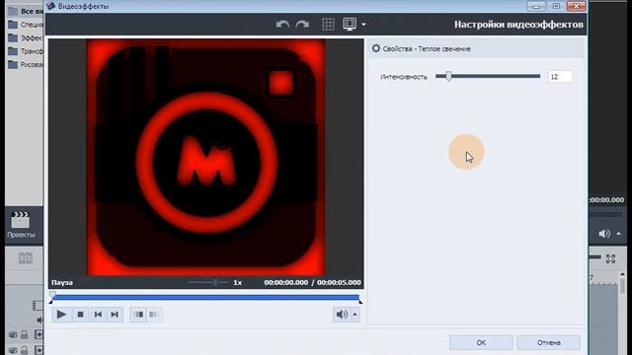This screenshot has width=632, height=355.
Task: Adjust the Интенсивность slider handle
Action: pos(448,76)
